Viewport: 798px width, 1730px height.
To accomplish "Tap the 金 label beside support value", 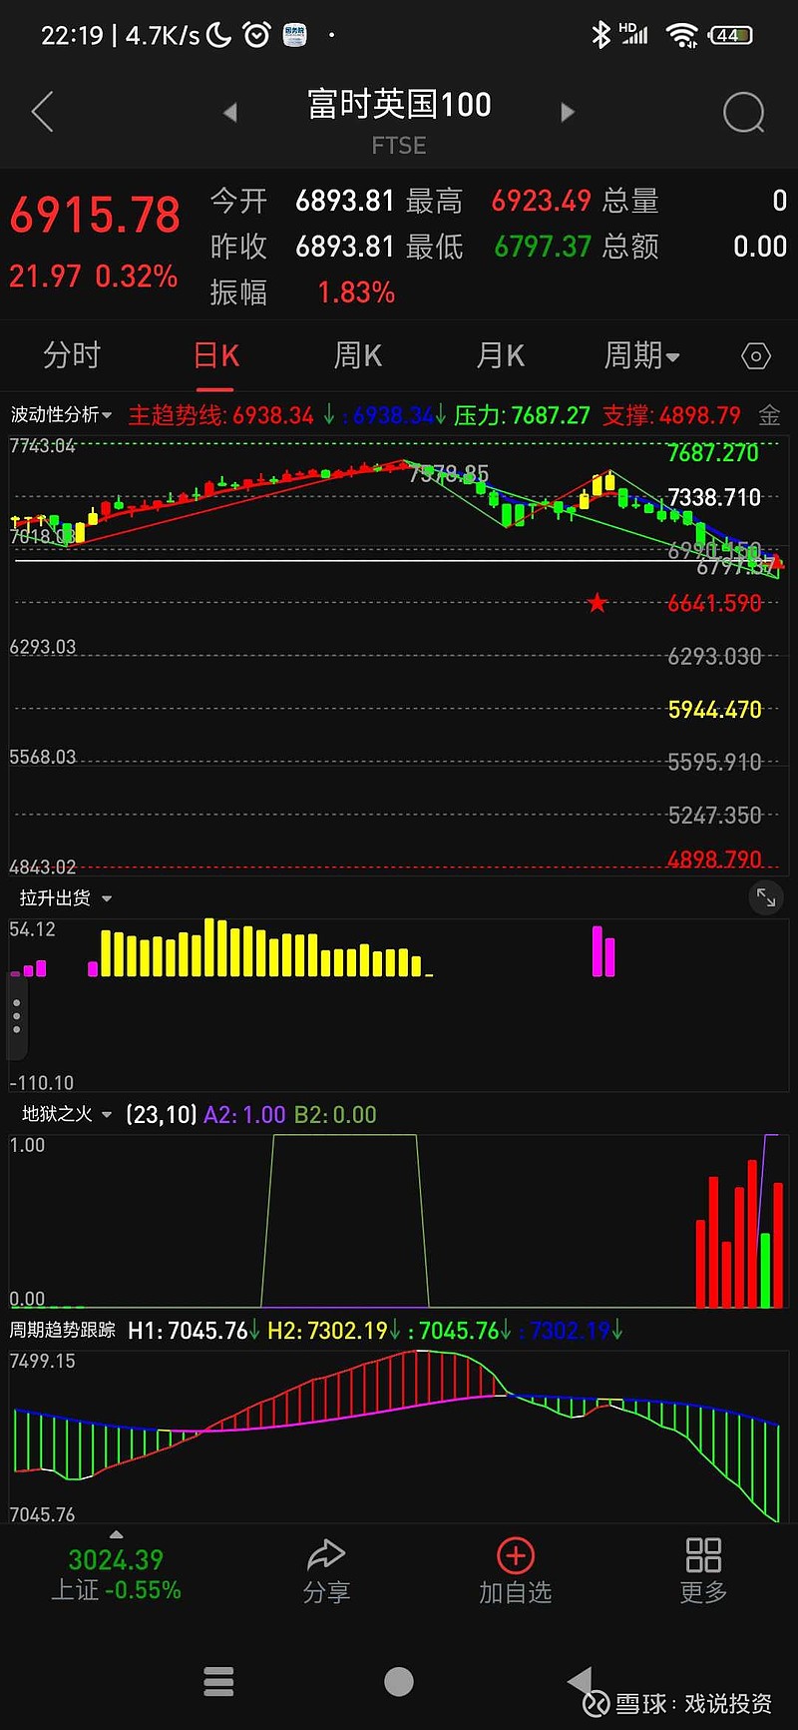I will pyautogui.click(x=769, y=415).
